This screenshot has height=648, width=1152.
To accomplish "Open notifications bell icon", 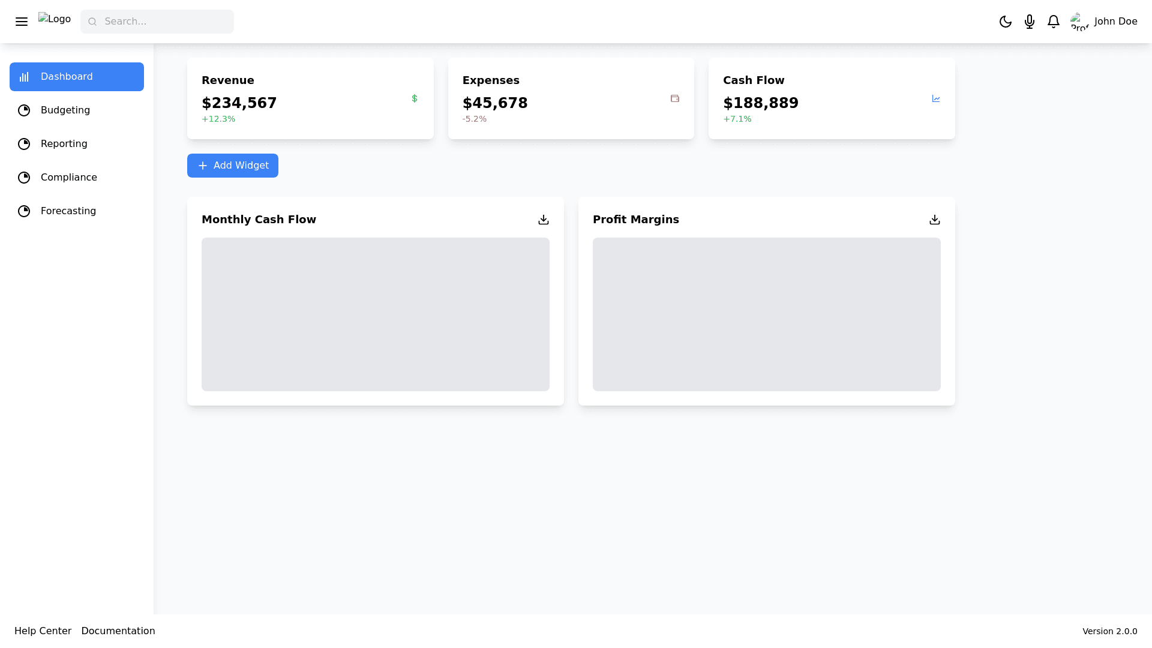I will point(1054,22).
